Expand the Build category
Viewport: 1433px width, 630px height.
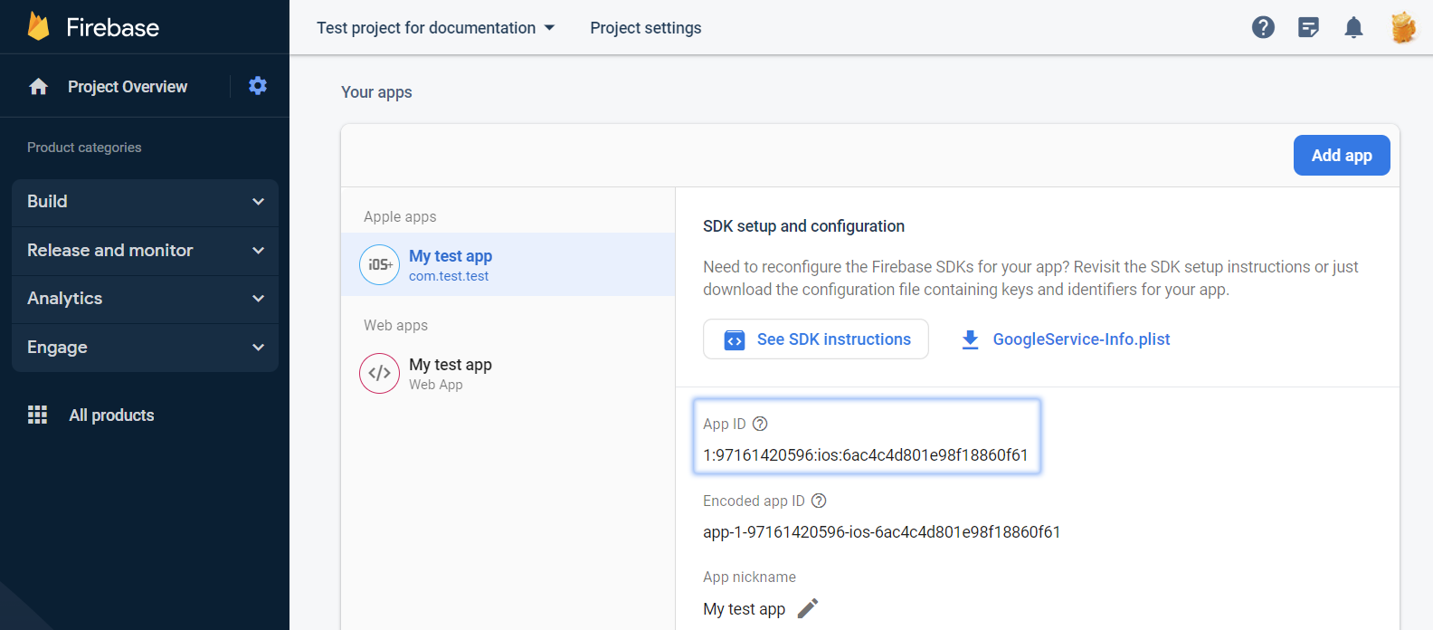coord(145,202)
